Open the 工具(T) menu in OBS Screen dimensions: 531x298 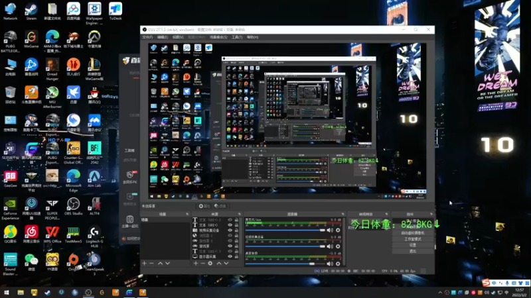coord(237,37)
